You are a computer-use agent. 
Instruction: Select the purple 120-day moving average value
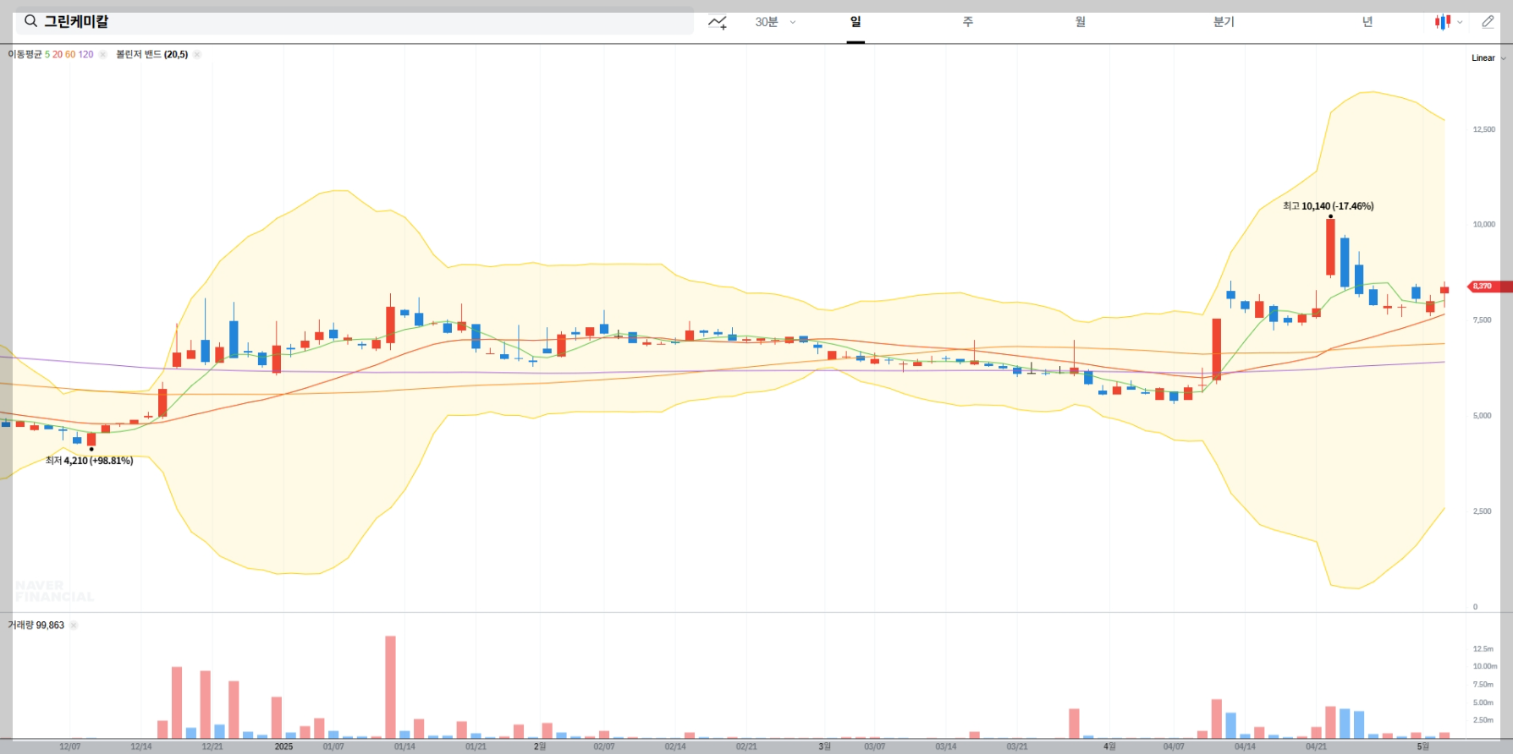pyautogui.click(x=86, y=54)
